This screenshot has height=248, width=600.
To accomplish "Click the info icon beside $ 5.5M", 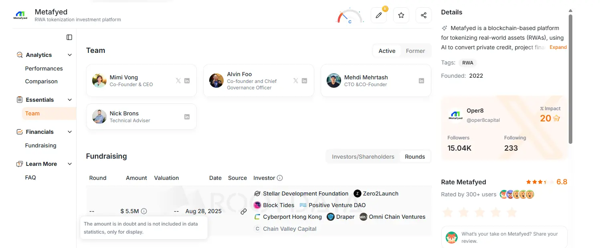I will click(144, 211).
